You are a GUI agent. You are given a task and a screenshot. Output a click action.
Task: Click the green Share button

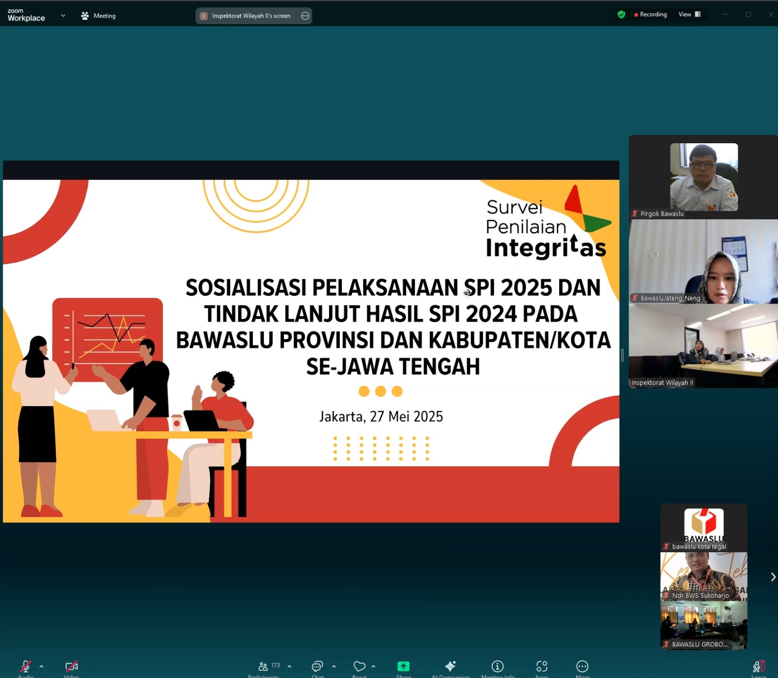[x=403, y=667]
